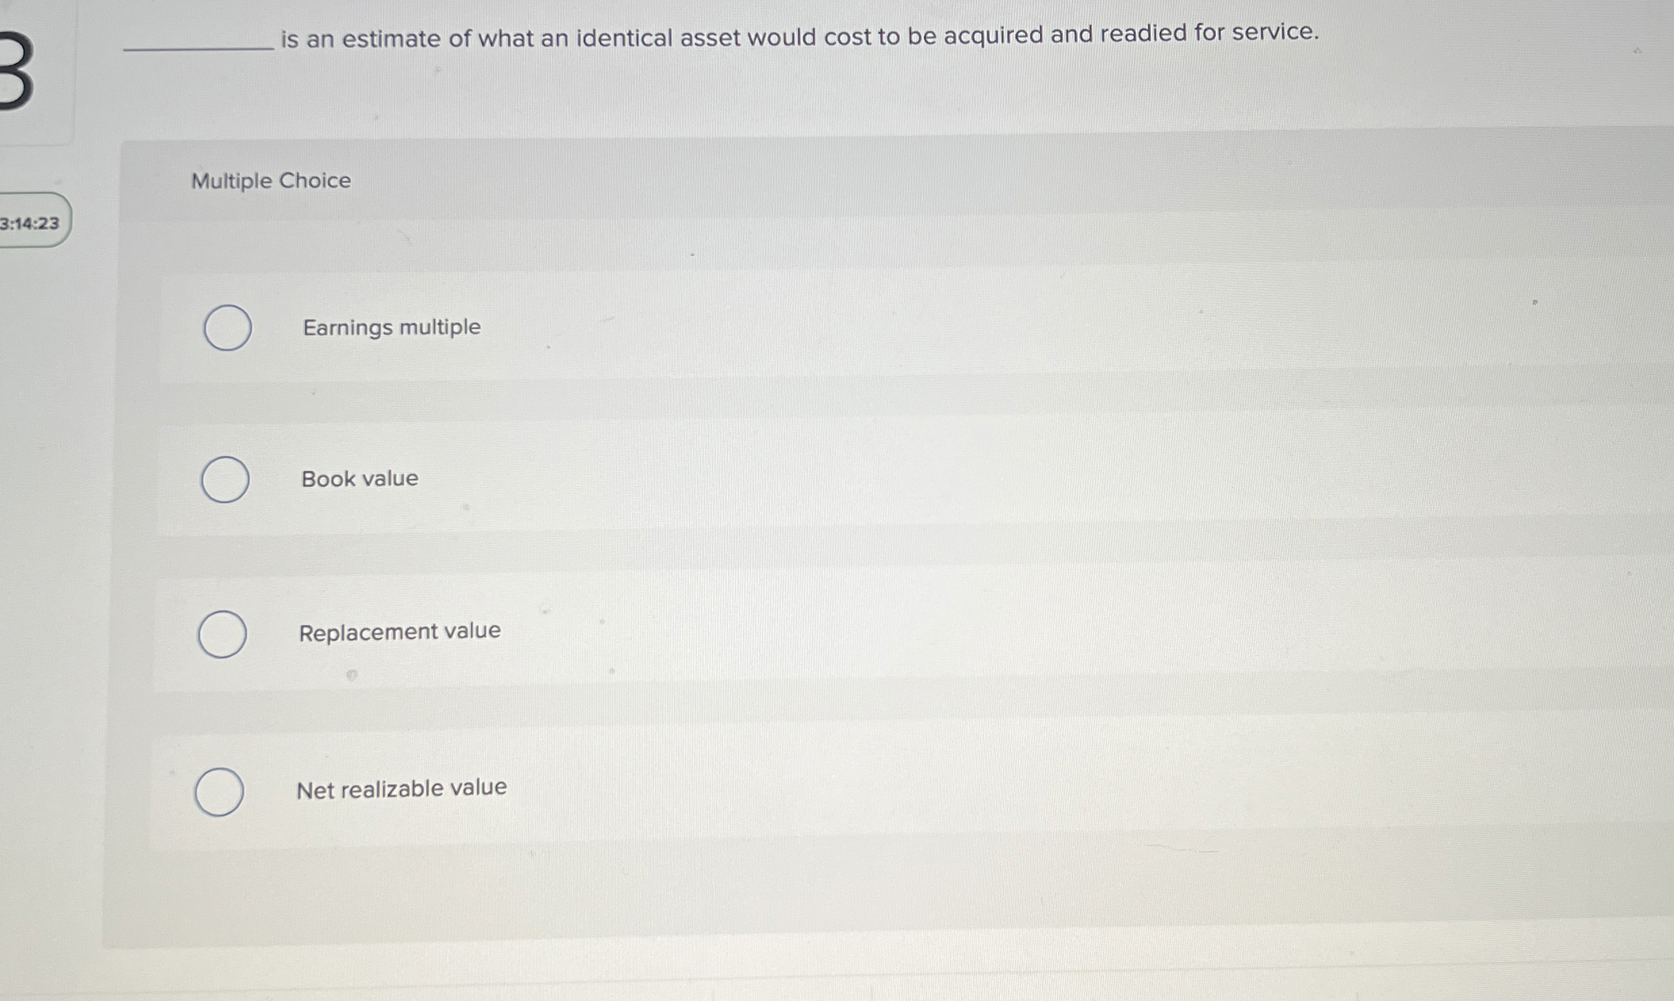Select the Replacement value radio button
The width and height of the screenshot is (1674, 1001).
pyautogui.click(x=224, y=633)
